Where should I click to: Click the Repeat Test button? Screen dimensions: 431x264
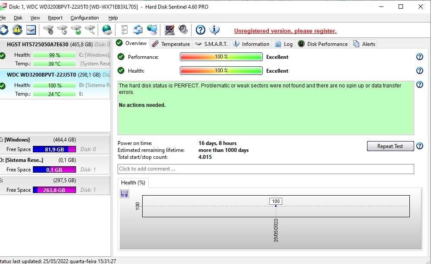point(390,146)
